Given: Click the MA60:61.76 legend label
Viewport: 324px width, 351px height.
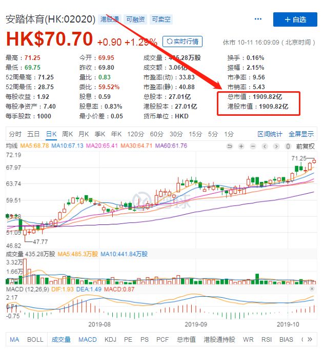Looking at the screenshot, I should click(x=171, y=146).
